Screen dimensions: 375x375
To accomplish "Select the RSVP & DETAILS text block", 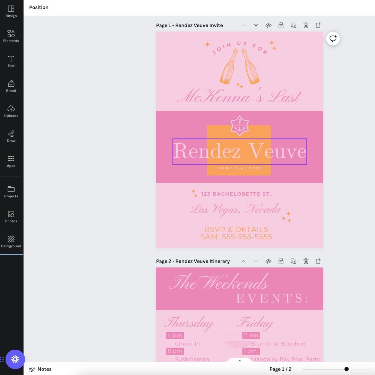I will [x=236, y=233].
